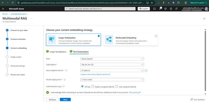Toggle the cost acknowledgement checkbox
This screenshot has height=102, width=209.
pyautogui.click(x=48, y=92)
